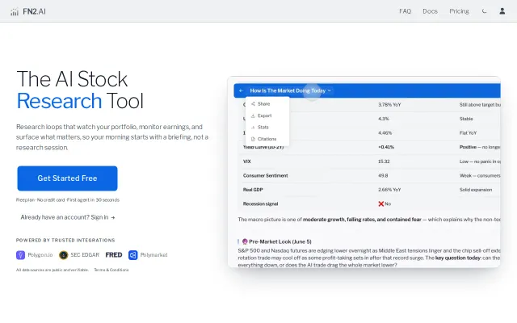Choose Citations in the dropdown menu
This screenshot has width=517, height=323.
tap(267, 139)
